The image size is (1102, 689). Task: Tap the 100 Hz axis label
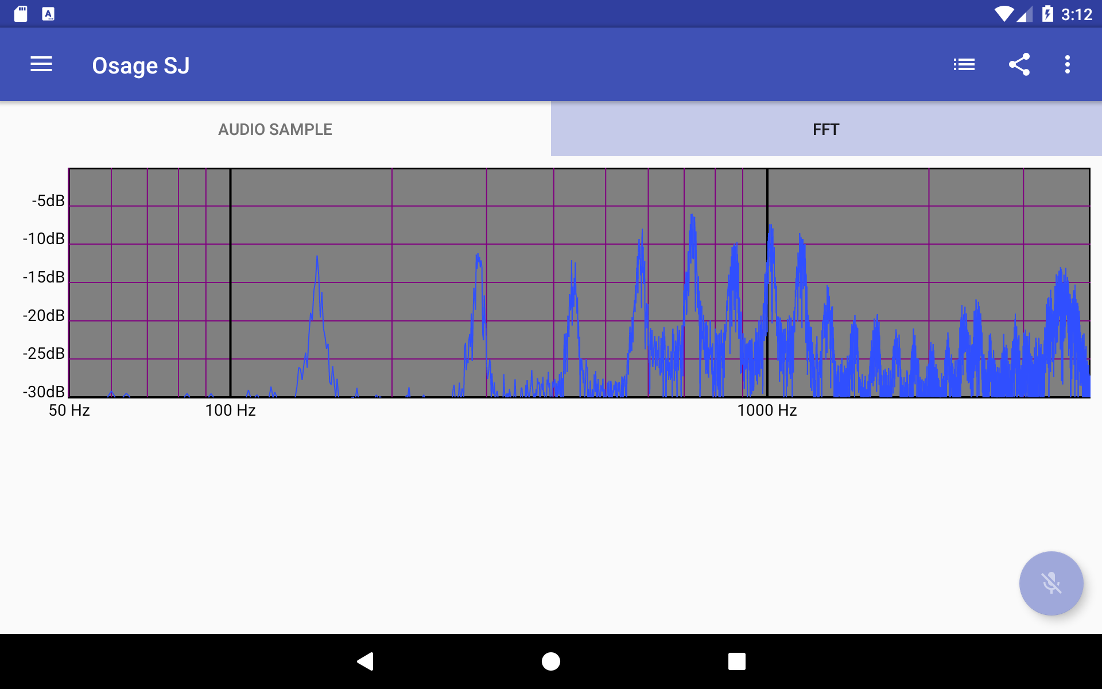[230, 410]
